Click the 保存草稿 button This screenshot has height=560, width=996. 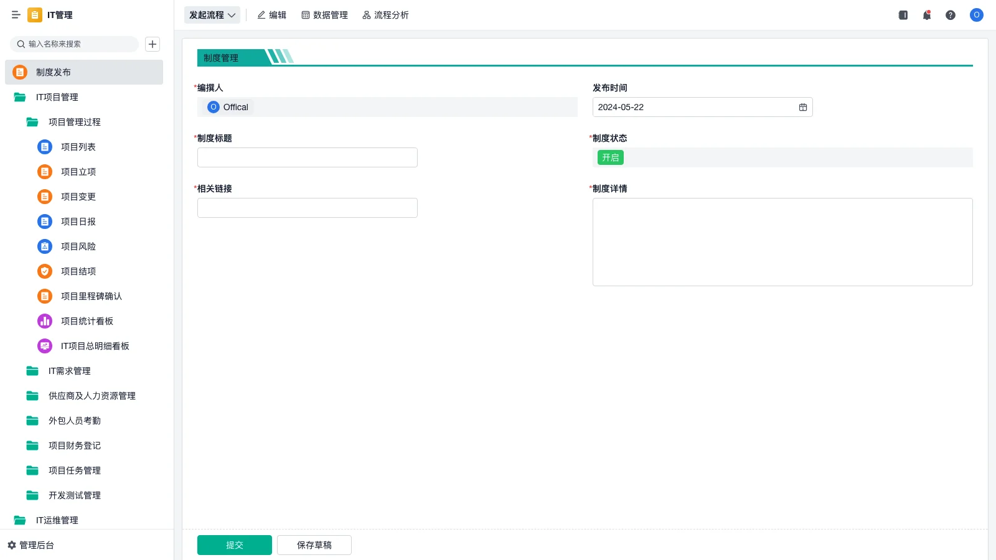[x=314, y=545]
